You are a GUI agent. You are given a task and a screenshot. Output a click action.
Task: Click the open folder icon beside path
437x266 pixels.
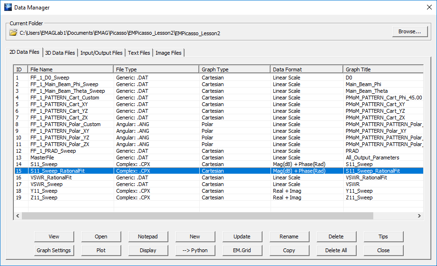point(13,33)
